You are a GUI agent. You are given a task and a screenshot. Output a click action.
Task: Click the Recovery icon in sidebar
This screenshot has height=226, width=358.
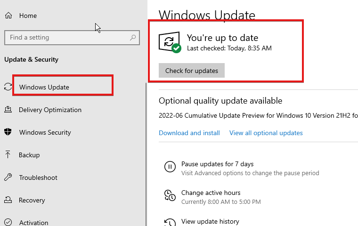(8, 200)
